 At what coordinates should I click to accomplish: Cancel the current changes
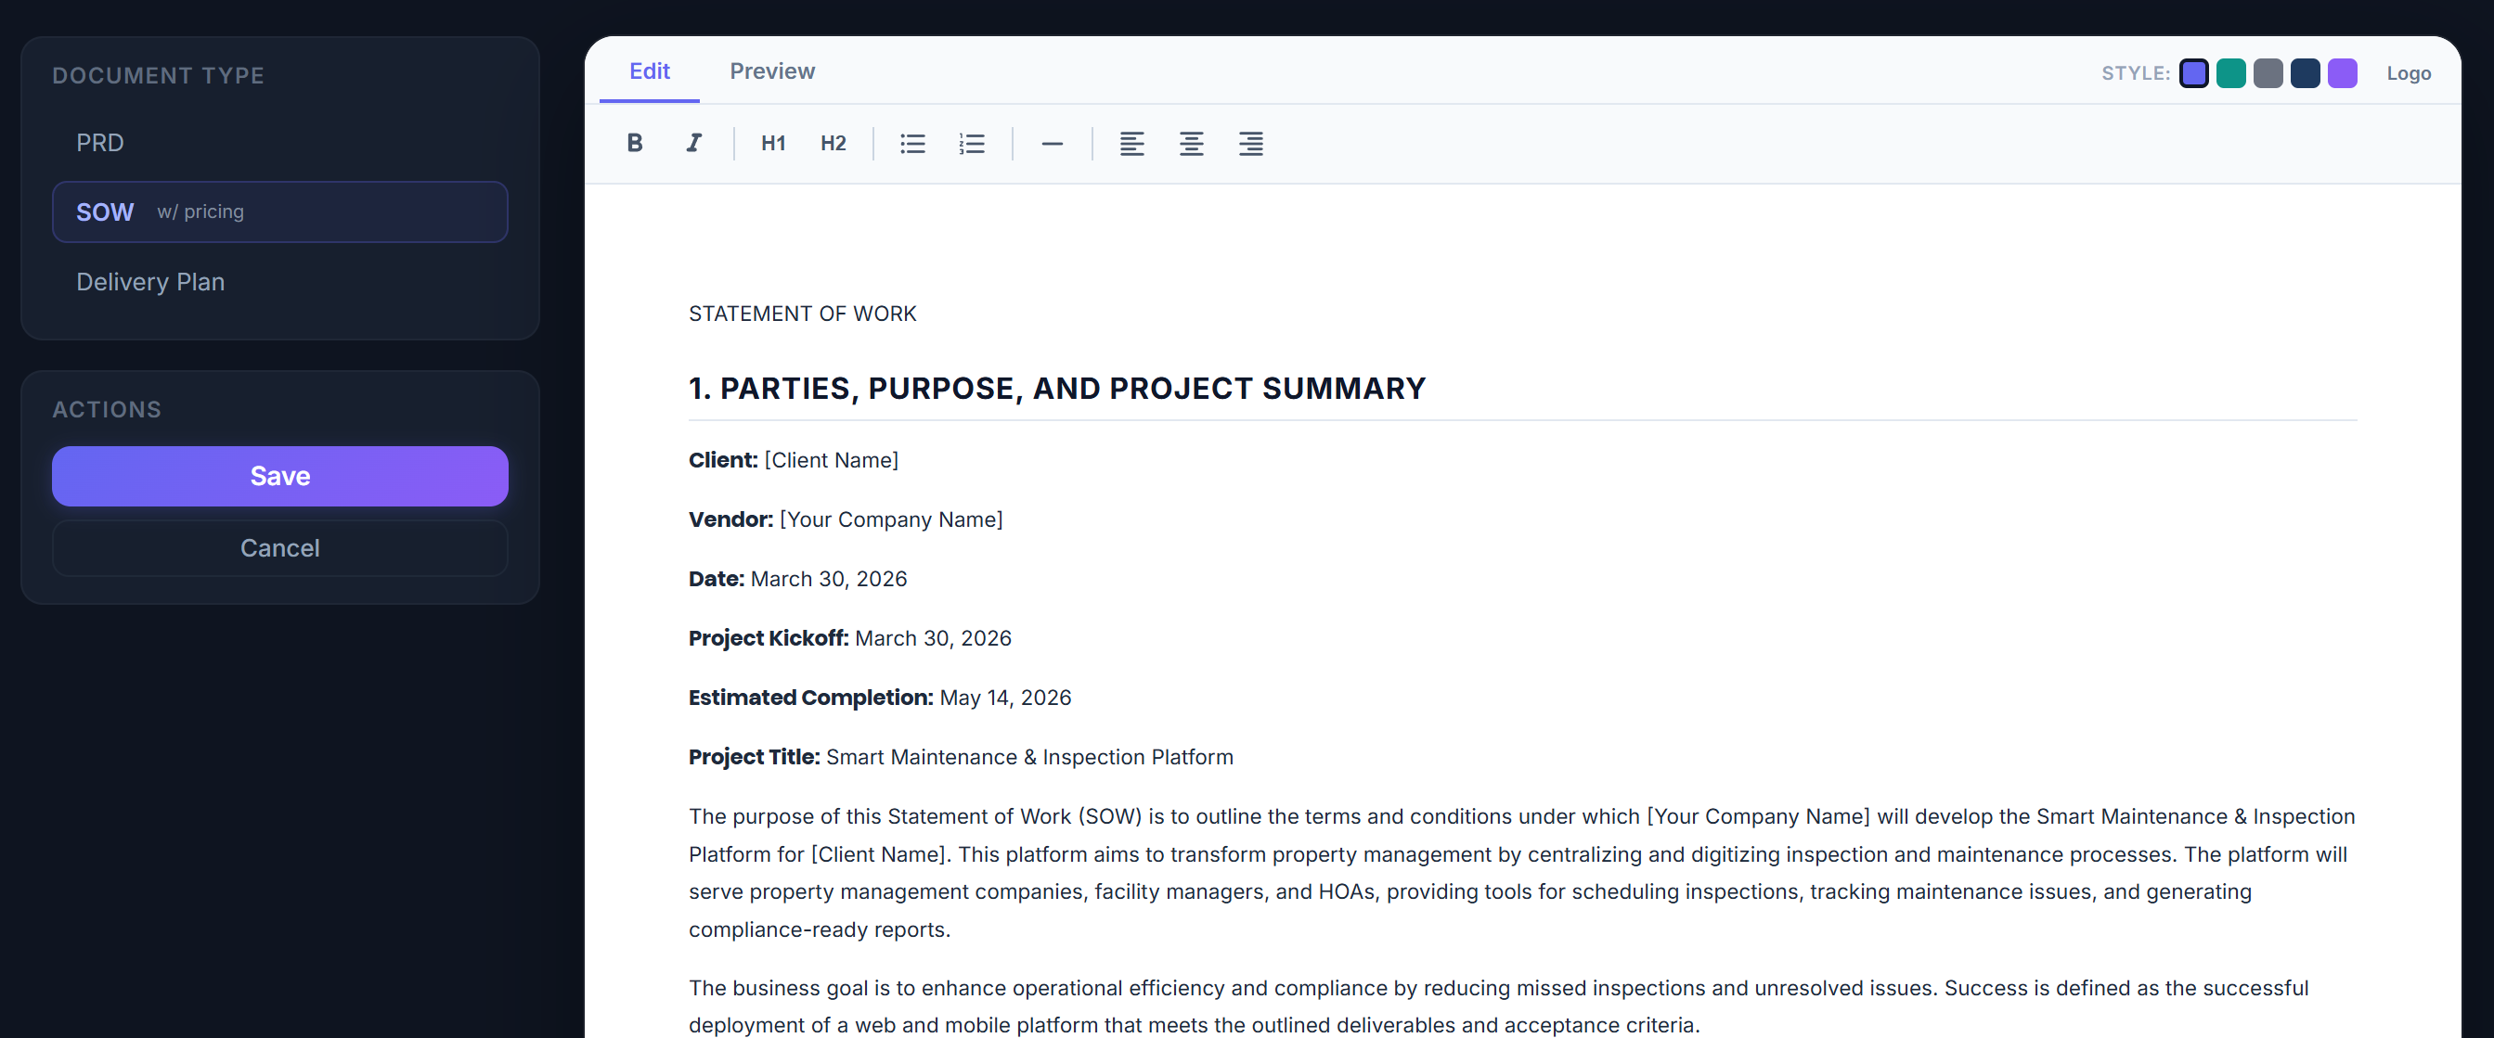pyautogui.click(x=278, y=547)
